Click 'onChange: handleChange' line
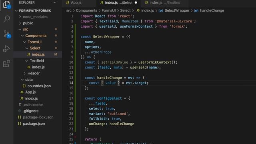256x144 pixels. 112,124
